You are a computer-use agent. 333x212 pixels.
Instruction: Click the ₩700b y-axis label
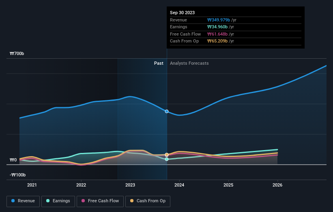17,53
